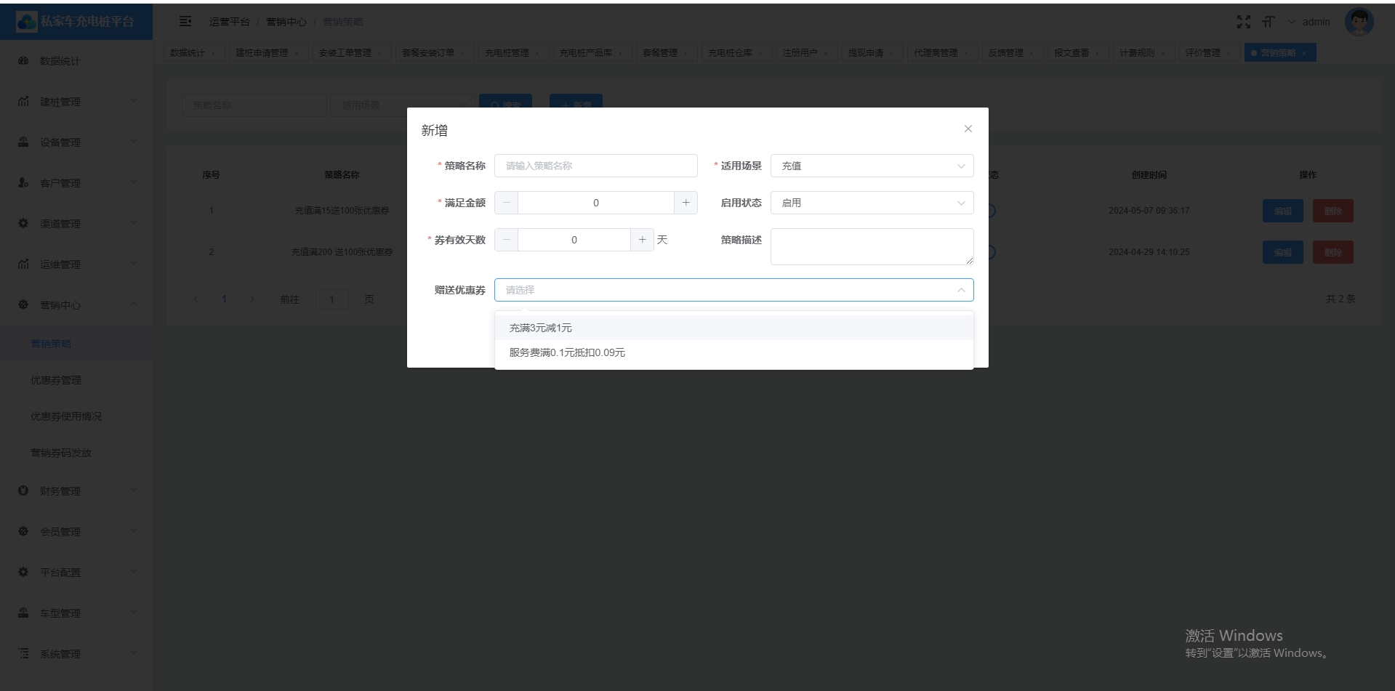Click the 券有效天数 number field

point(574,240)
